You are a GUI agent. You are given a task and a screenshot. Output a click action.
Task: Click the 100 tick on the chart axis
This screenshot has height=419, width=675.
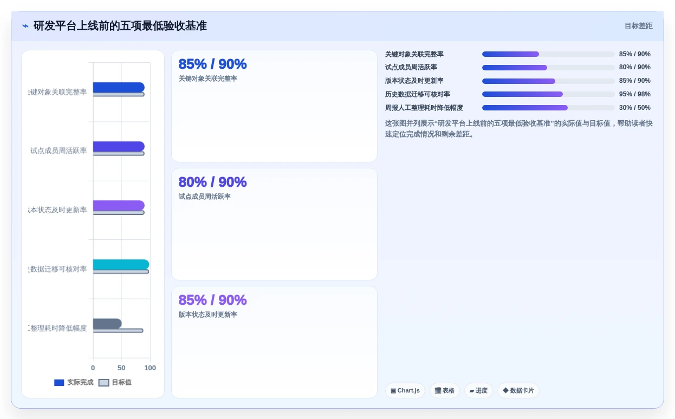(150, 368)
